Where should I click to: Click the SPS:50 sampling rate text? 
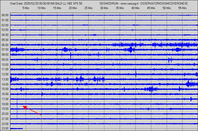click(x=78, y=4)
